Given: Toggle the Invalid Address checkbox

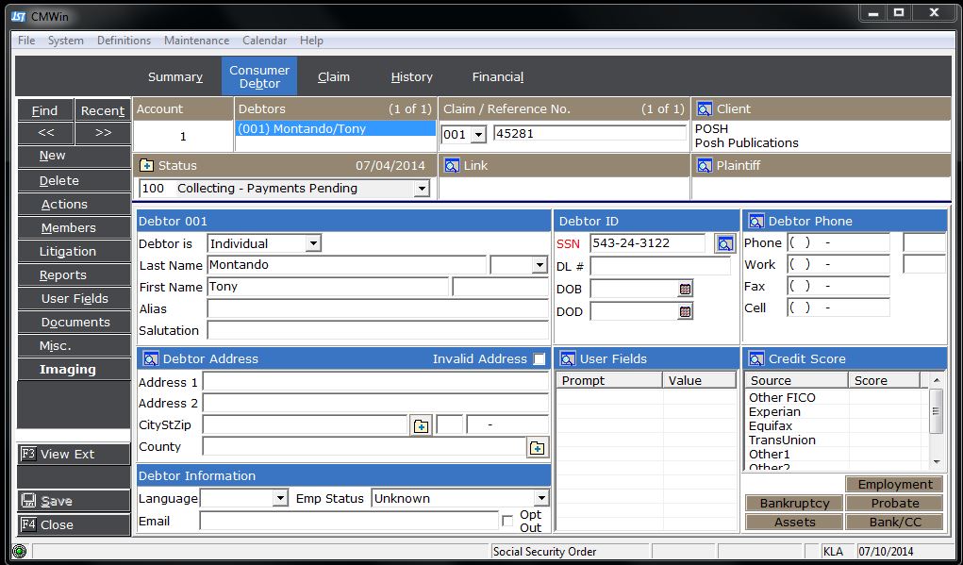Looking at the screenshot, I should [x=540, y=359].
